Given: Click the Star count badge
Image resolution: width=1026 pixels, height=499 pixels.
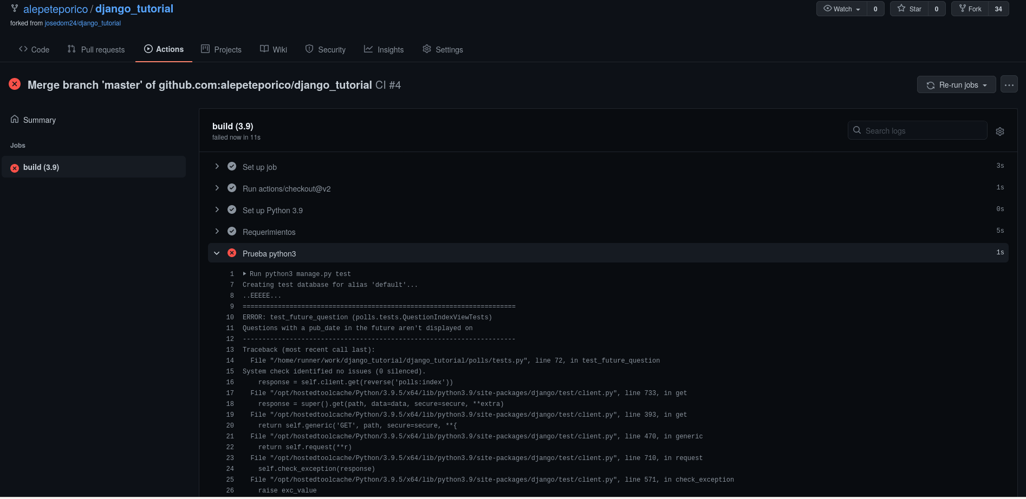Looking at the screenshot, I should 937,9.
